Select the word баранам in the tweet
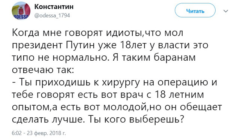240x139 pixels. [174, 58]
